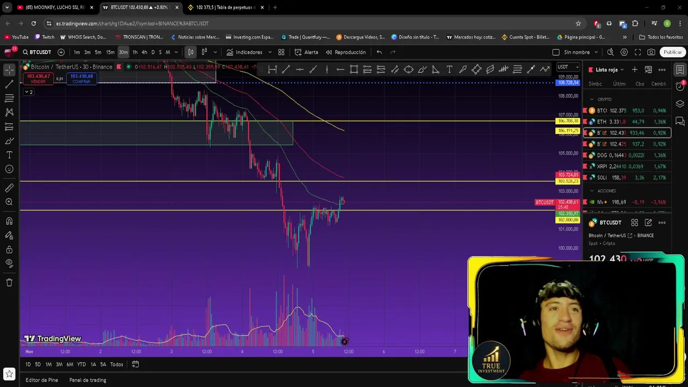
Task: Select the 1M date range
Action: pos(48,364)
